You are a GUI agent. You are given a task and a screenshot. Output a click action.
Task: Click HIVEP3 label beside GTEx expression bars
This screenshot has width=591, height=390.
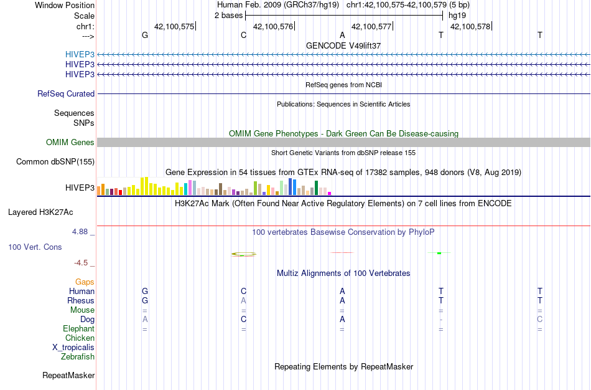pos(80,188)
